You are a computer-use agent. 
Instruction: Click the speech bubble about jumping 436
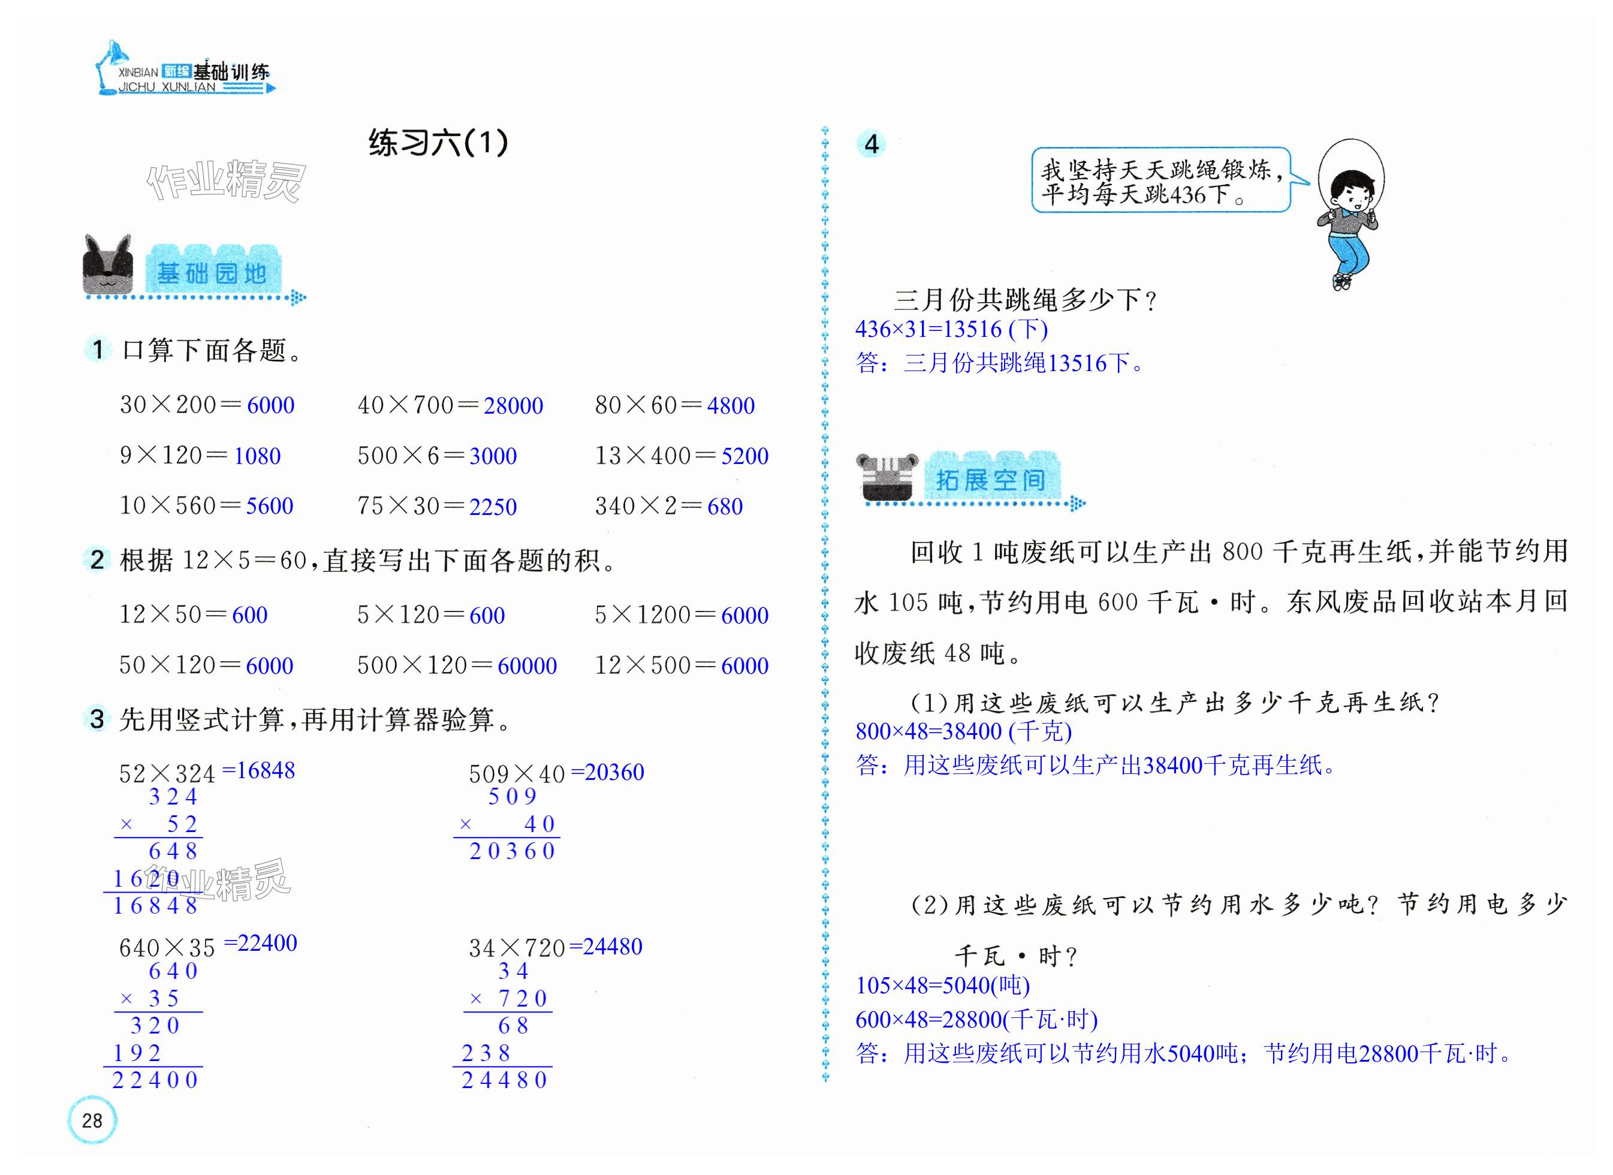pyautogui.click(x=1162, y=180)
